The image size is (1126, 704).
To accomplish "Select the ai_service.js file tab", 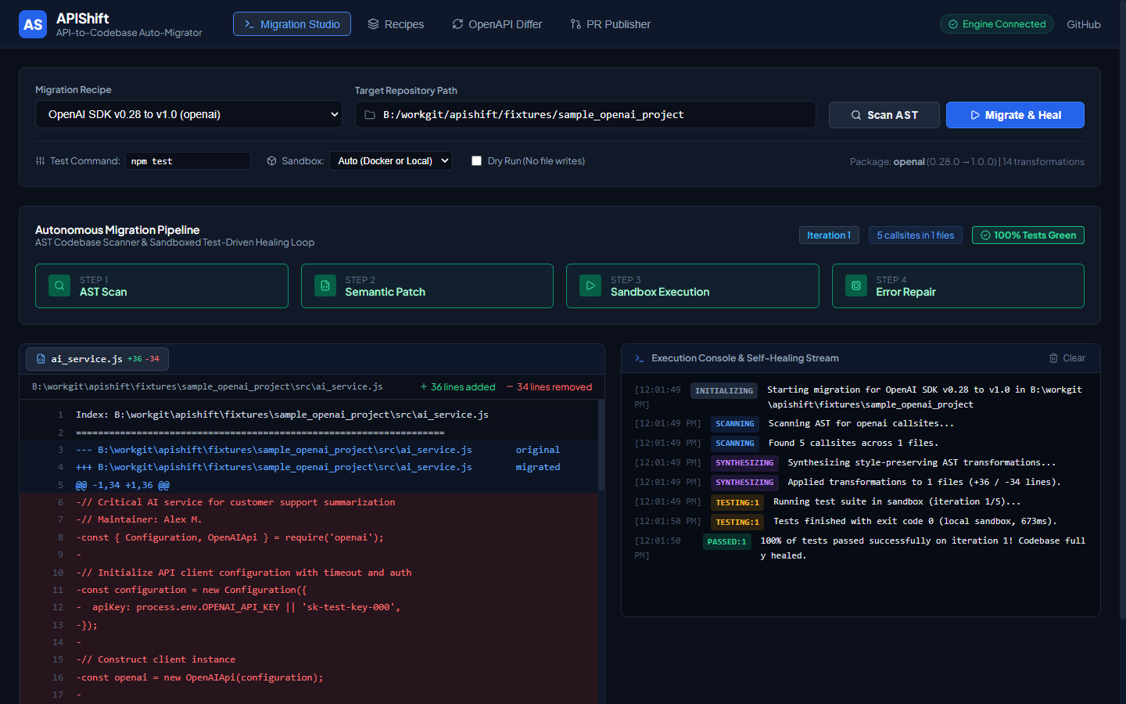I will pyautogui.click(x=98, y=359).
